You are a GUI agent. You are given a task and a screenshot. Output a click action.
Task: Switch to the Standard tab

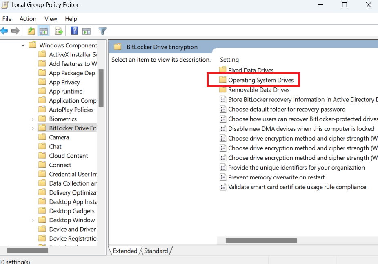156,251
